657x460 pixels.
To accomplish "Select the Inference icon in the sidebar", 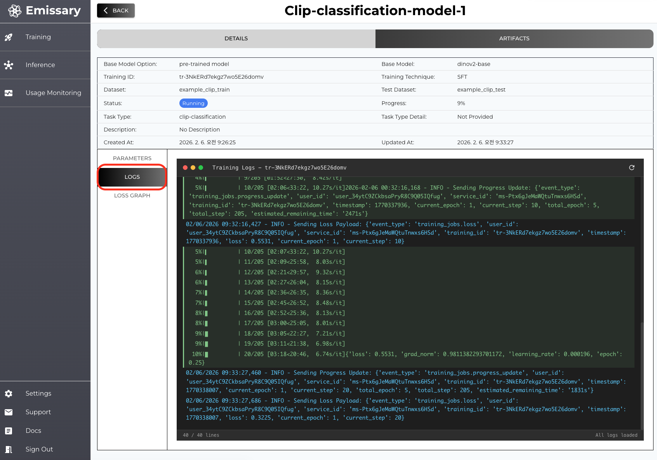I will [9, 65].
